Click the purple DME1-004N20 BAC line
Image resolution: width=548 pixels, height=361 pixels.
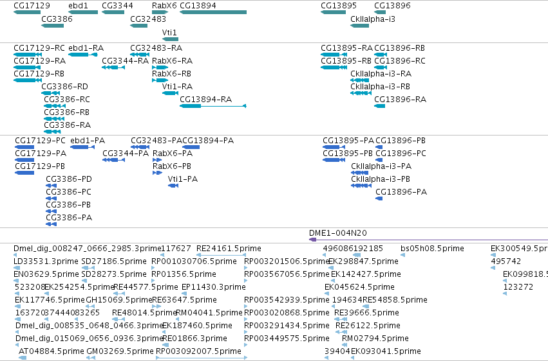pos(428,240)
